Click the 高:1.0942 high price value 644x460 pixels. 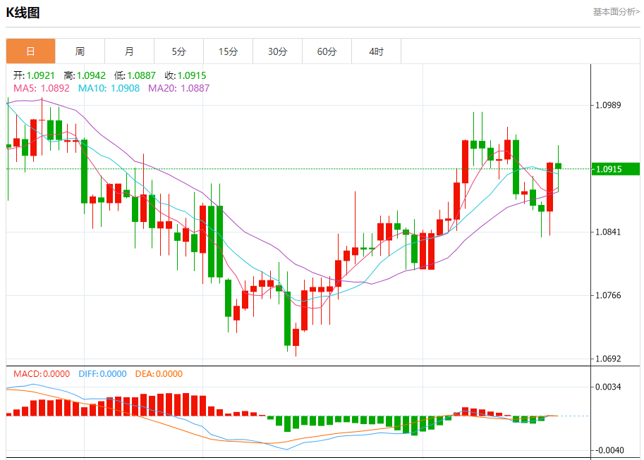(x=85, y=75)
